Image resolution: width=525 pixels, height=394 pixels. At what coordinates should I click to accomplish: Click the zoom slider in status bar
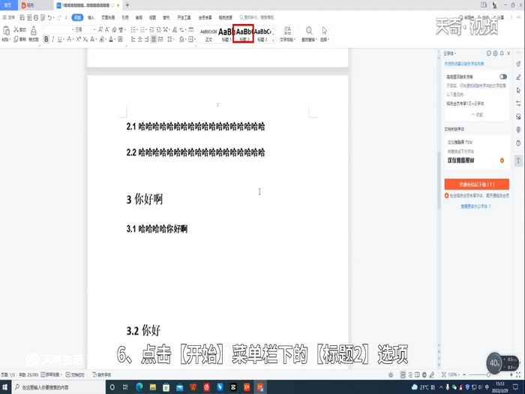(488, 374)
